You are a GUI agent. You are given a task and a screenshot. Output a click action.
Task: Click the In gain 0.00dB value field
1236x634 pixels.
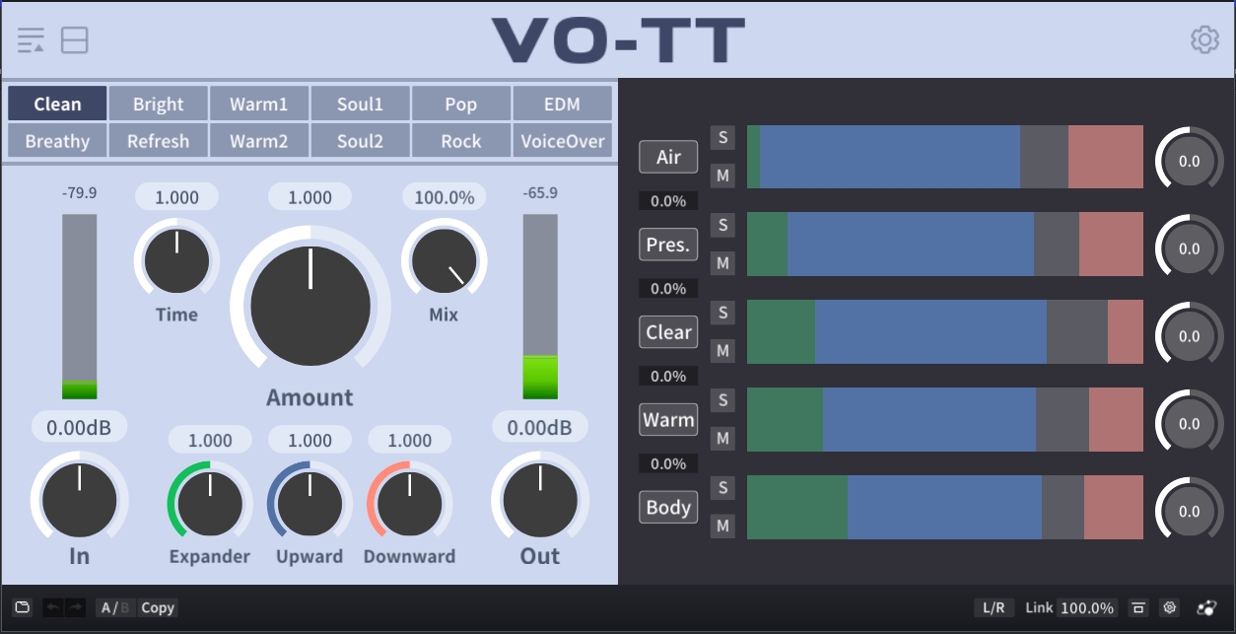79,427
